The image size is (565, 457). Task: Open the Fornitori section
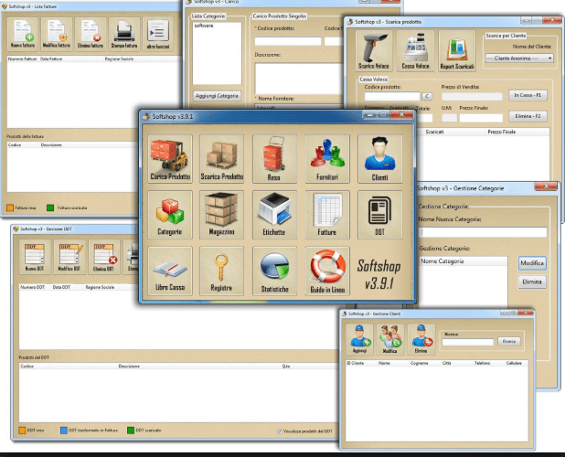[x=327, y=159]
